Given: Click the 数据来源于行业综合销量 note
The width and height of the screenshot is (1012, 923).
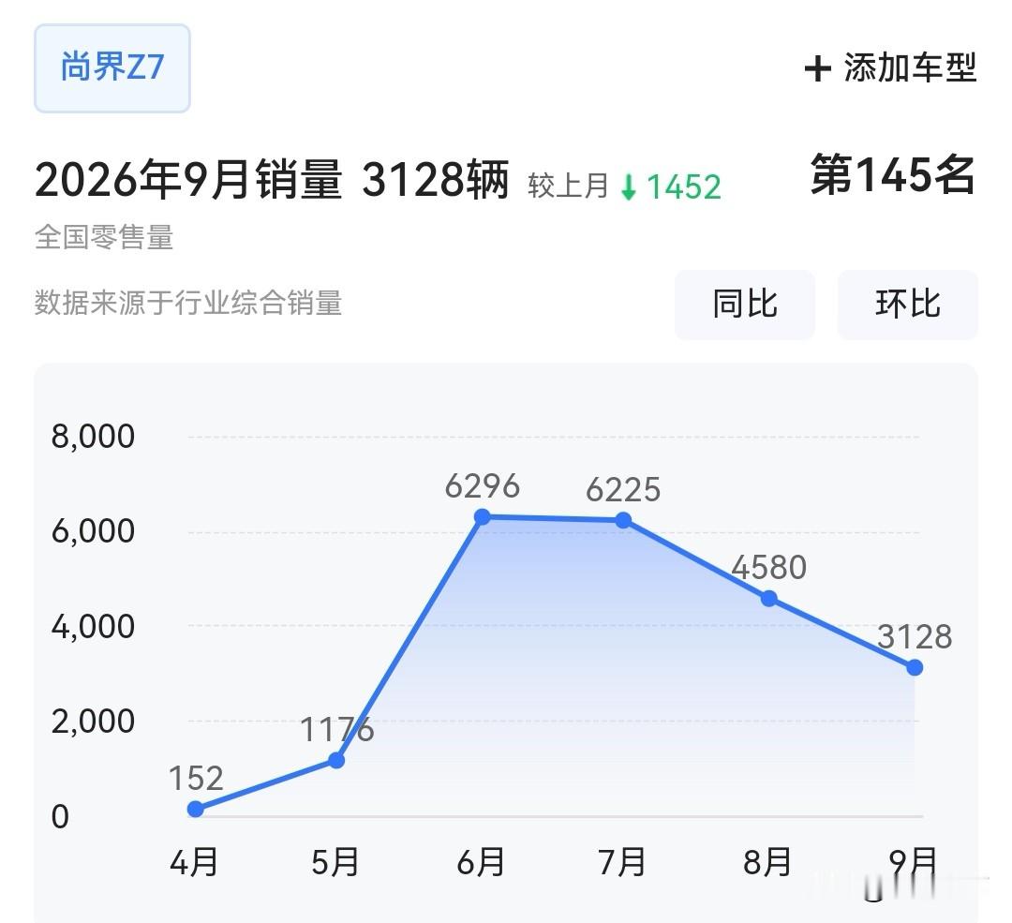Looking at the screenshot, I should [187, 303].
